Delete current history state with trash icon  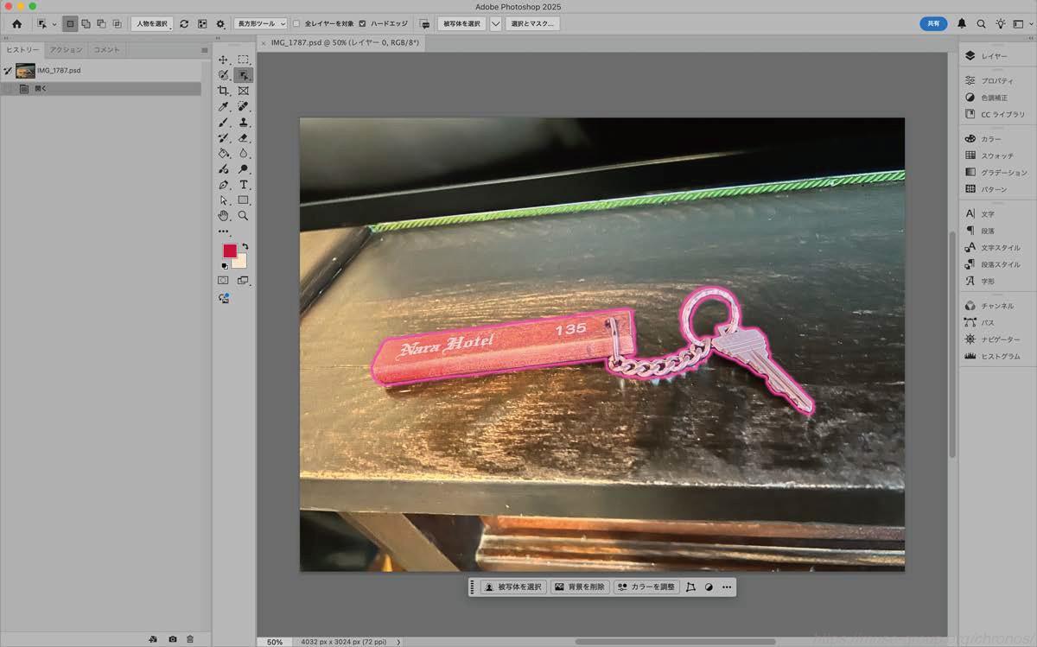pos(190,639)
